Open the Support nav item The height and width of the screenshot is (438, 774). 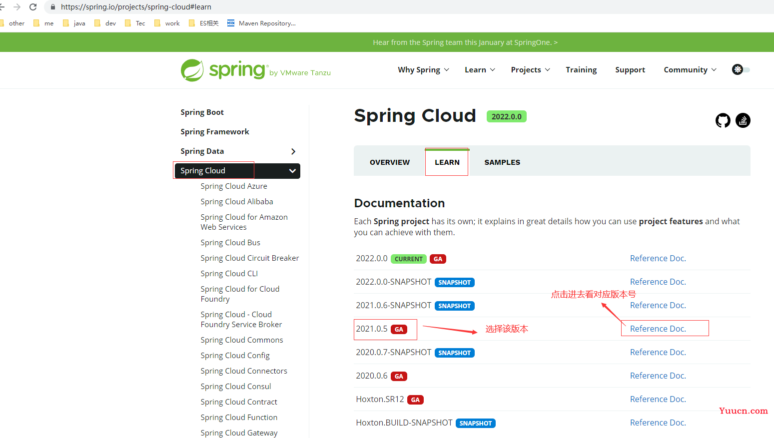(x=630, y=70)
